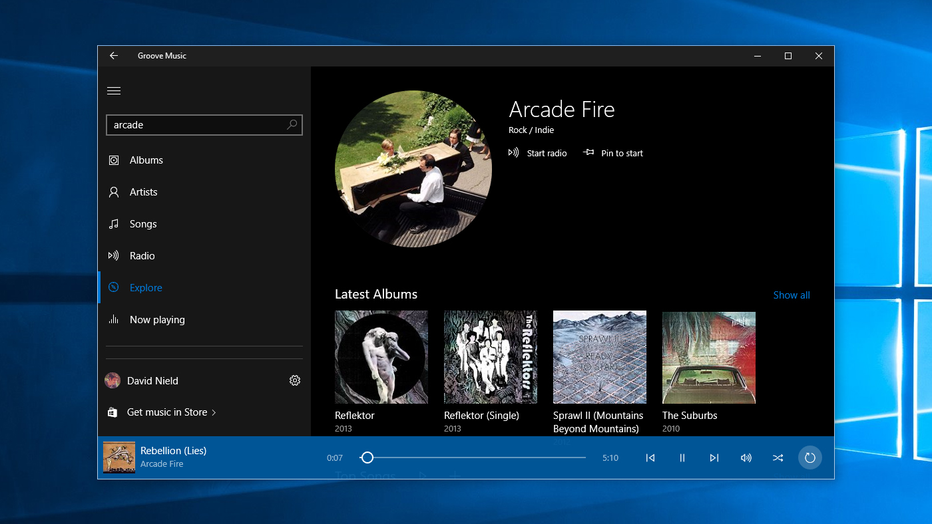
Task: Open Now playing in the sidebar
Action: coord(204,320)
